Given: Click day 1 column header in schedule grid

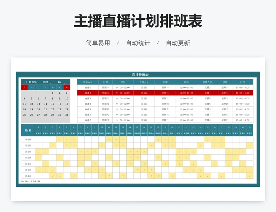Looking at the screenshot, I should pyautogui.click(x=39, y=127).
